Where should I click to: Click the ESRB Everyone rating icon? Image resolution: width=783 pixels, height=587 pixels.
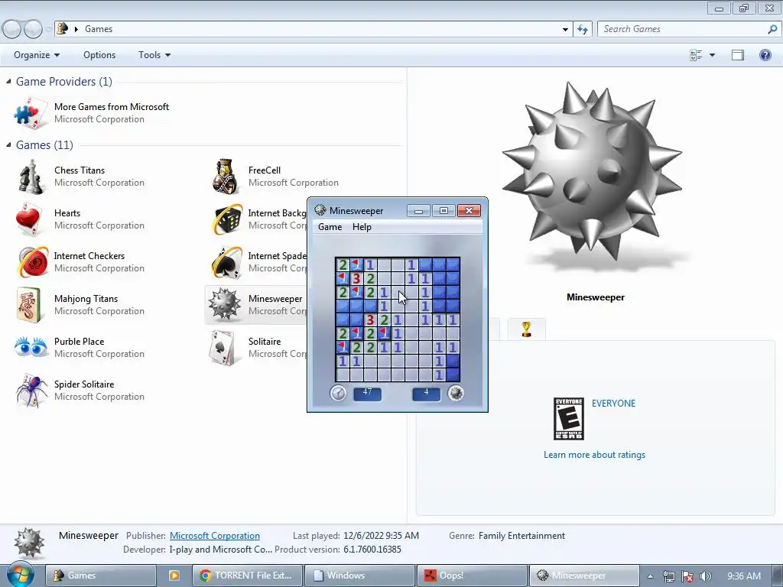point(569,419)
